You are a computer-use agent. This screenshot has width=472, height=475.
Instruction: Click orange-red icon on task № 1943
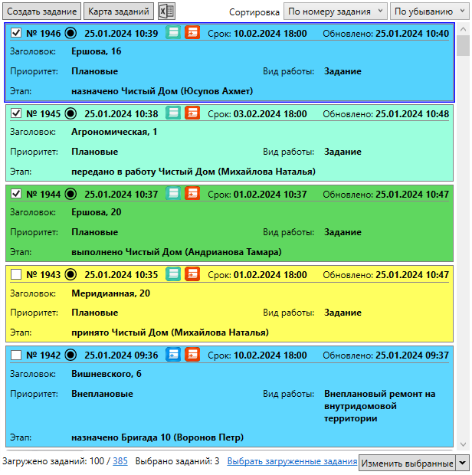192,274
